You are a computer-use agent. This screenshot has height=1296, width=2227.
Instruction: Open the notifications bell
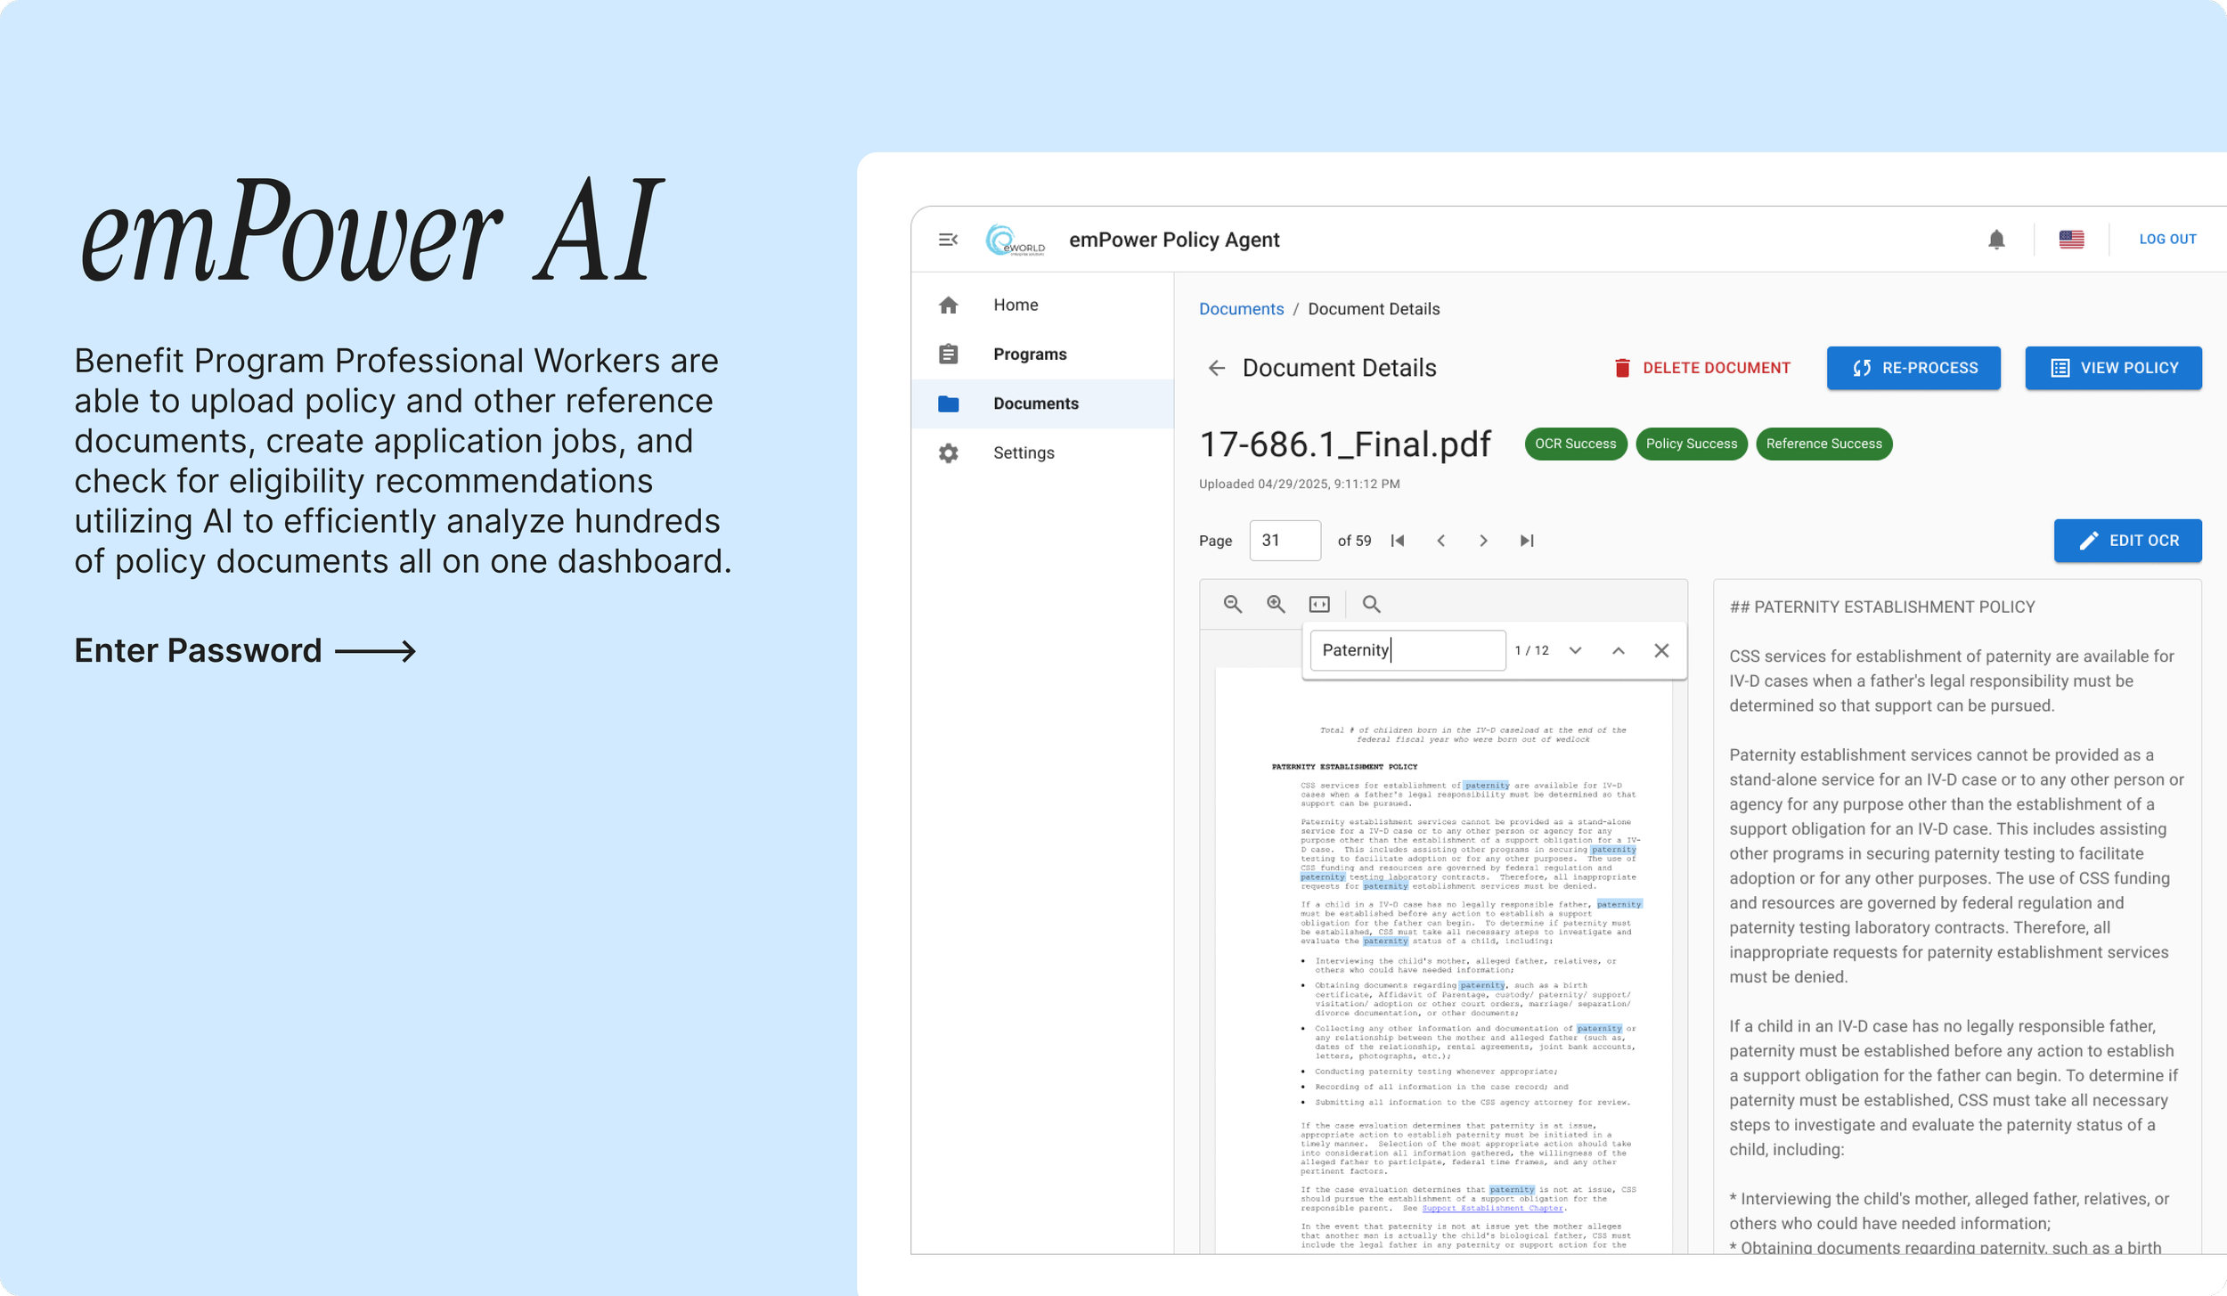point(1995,239)
